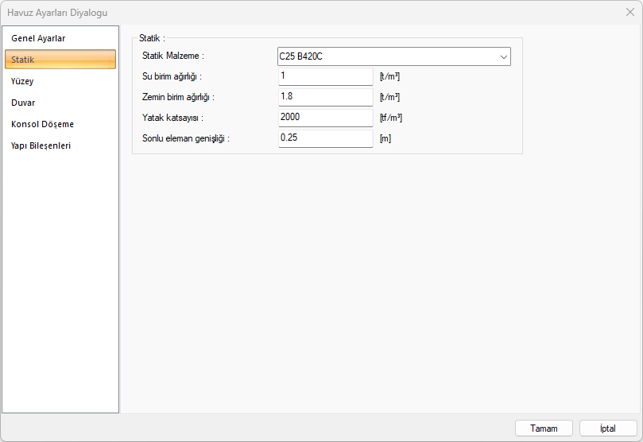Image resolution: width=643 pixels, height=442 pixels.
Task: Select Yapı Bileşenleri in the sidebar
Action: 41,145
